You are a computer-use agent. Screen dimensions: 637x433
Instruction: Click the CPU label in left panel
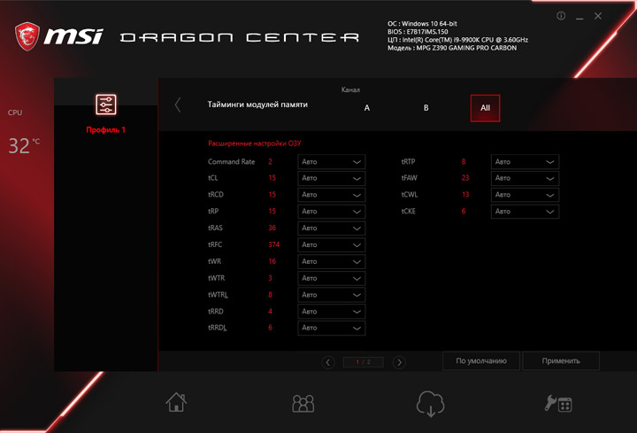click(15, 112)
